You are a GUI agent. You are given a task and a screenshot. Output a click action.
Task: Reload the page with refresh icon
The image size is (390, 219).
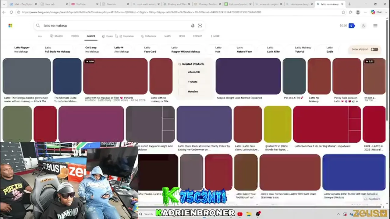pyautogui.click(x=11, y=12)
